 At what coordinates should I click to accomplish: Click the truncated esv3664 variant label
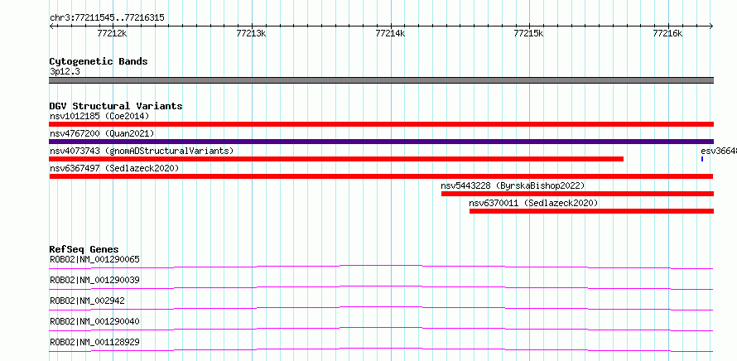(x=719, y=151)
